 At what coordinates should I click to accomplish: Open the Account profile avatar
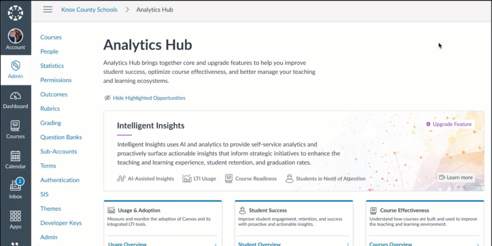point(16,36)
